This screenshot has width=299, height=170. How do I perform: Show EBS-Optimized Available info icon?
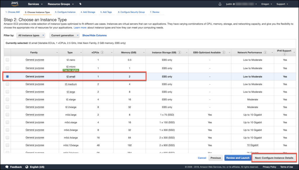tap(224, 53)
